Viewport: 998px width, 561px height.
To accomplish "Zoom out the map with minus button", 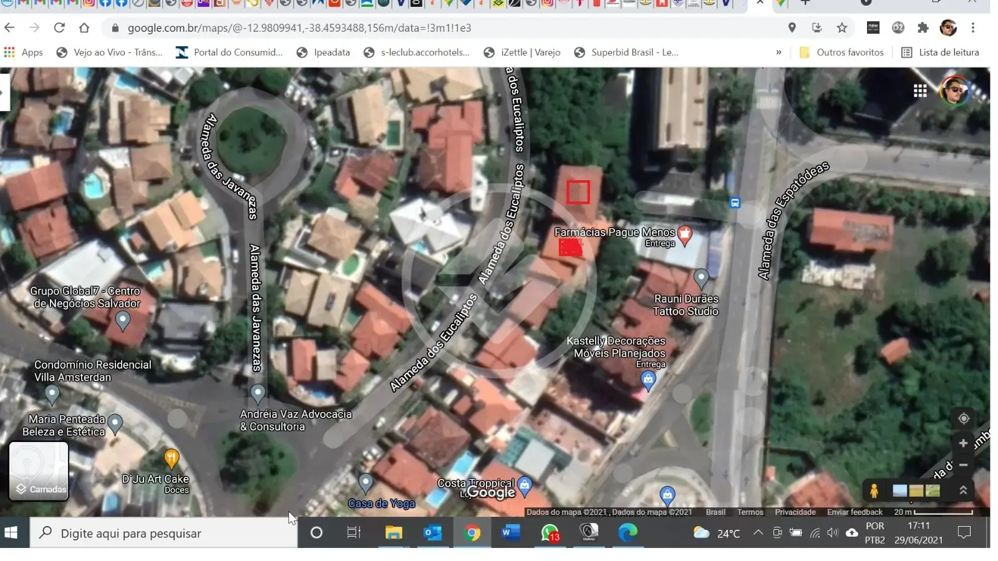I will click(963, 465).
